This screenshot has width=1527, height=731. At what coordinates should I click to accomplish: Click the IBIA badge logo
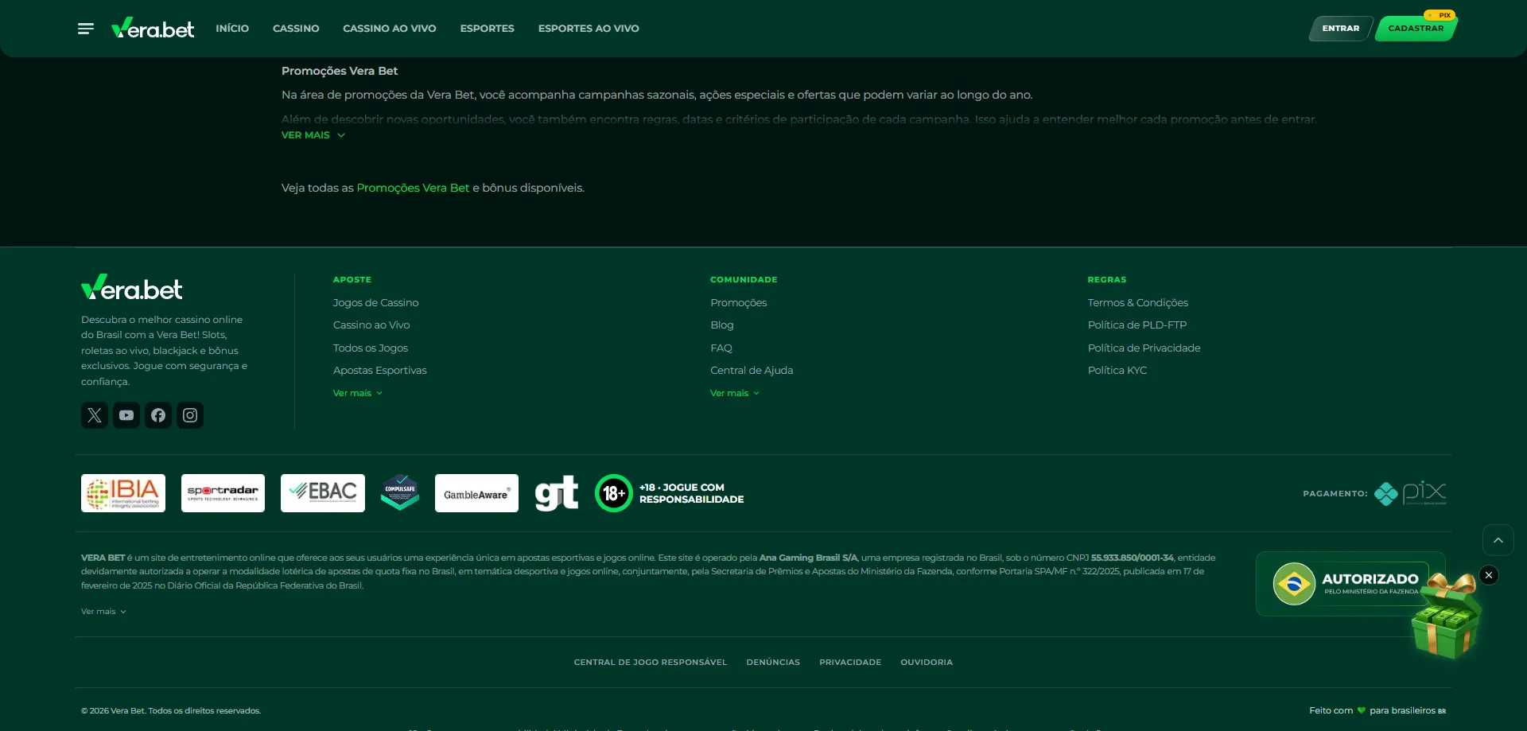coord(123,493)
